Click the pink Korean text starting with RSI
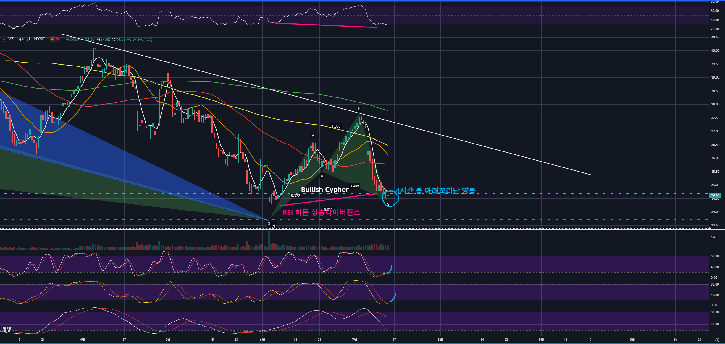The image size is (725, 344). click(x=321, y=212)
